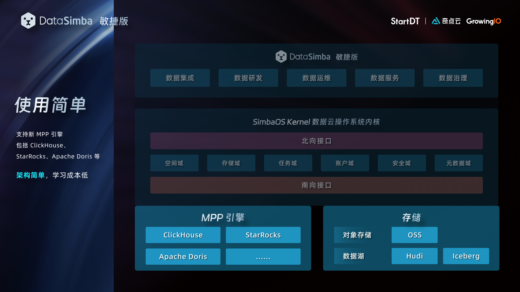Select the 数据集成 module box
520x292 pixels.
click(180, 78)
